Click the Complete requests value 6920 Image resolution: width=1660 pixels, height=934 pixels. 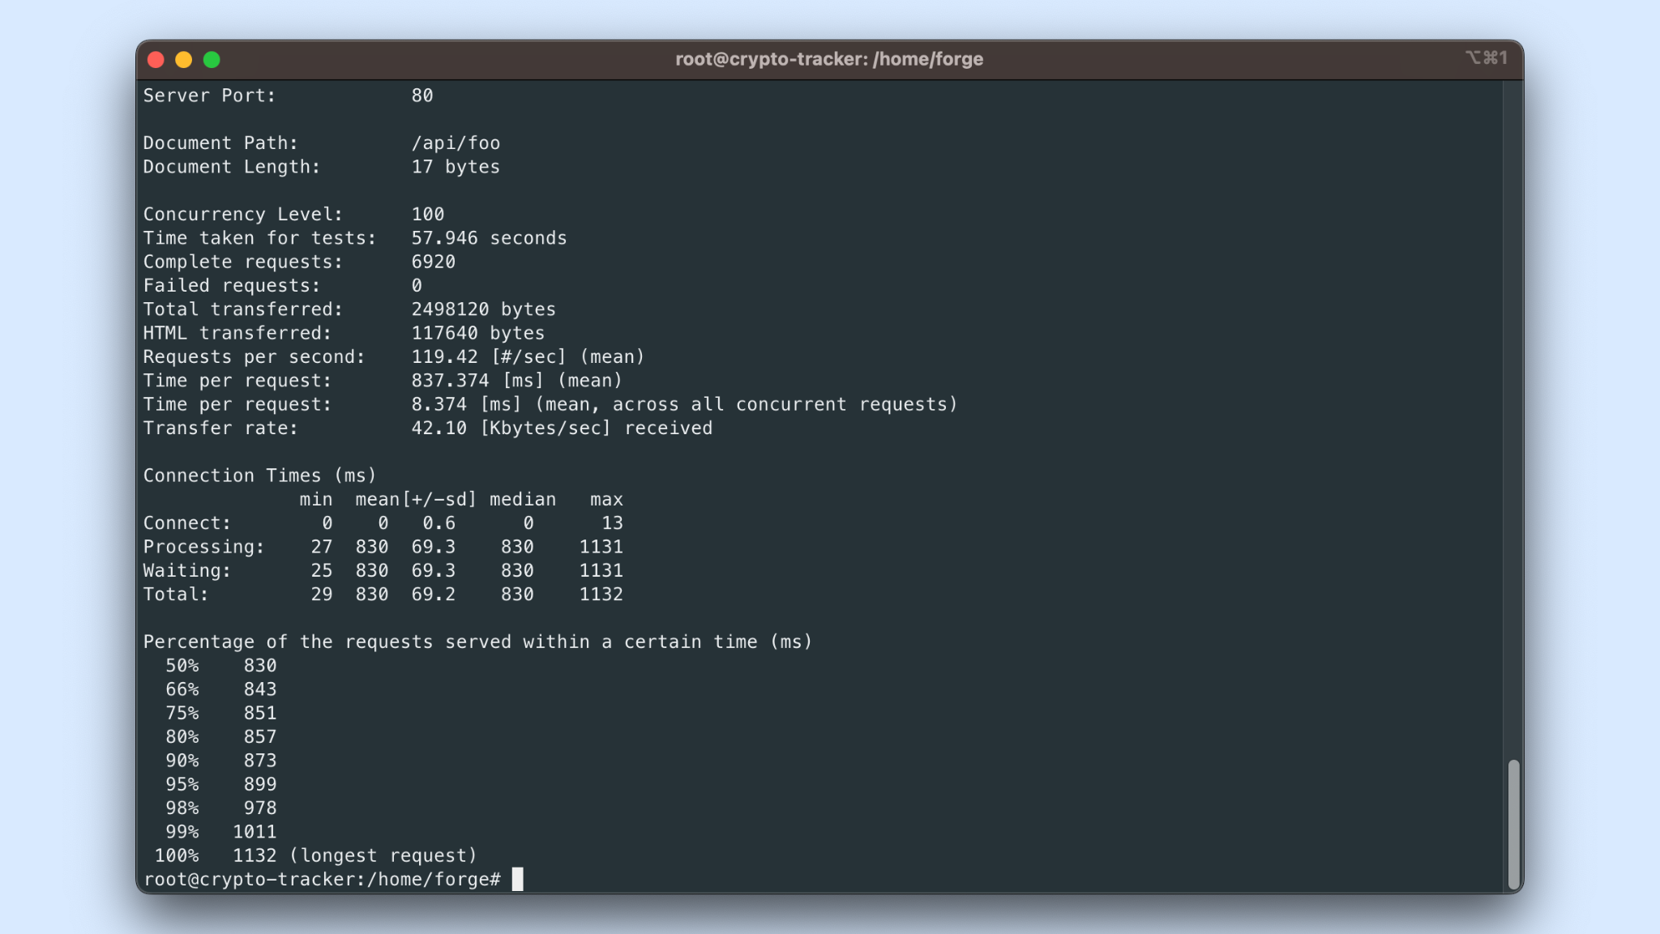coord(434,262)
